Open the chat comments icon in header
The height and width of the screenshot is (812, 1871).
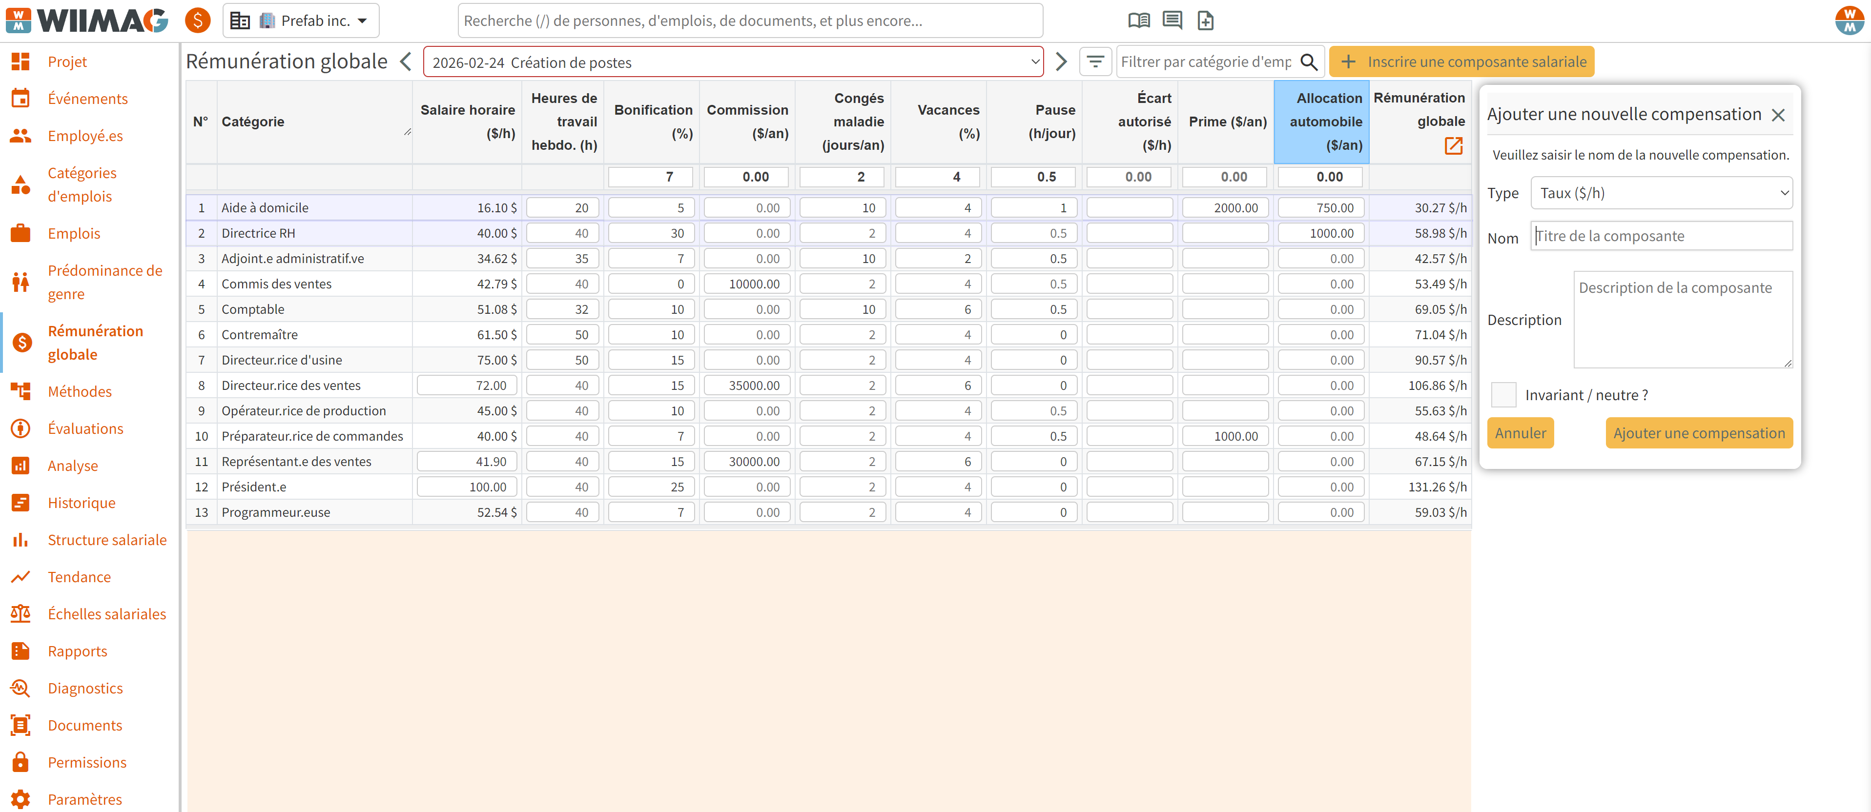click(x=1172, y=20)
